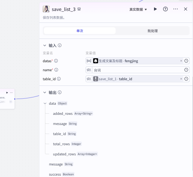
Task: Click the save_list_1 warning icon in table_id
Action: [x=96, y=79]
